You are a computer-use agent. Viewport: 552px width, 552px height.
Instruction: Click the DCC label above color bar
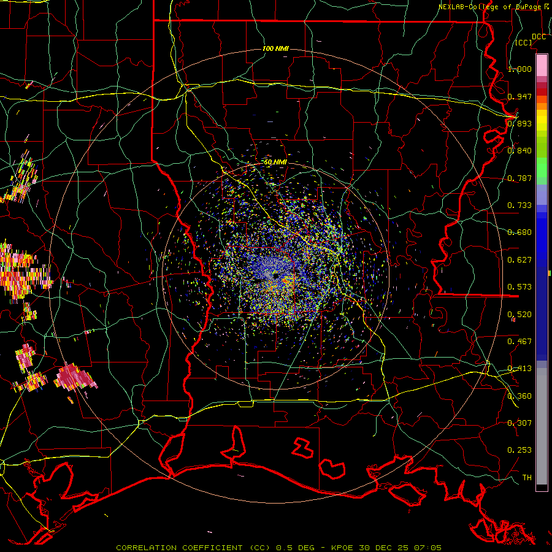click(x=539, y=37)
